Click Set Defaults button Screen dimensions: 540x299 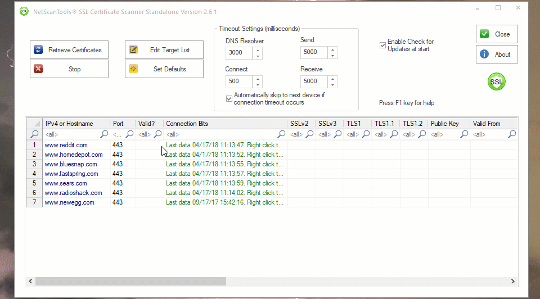(x=164, y=69)
